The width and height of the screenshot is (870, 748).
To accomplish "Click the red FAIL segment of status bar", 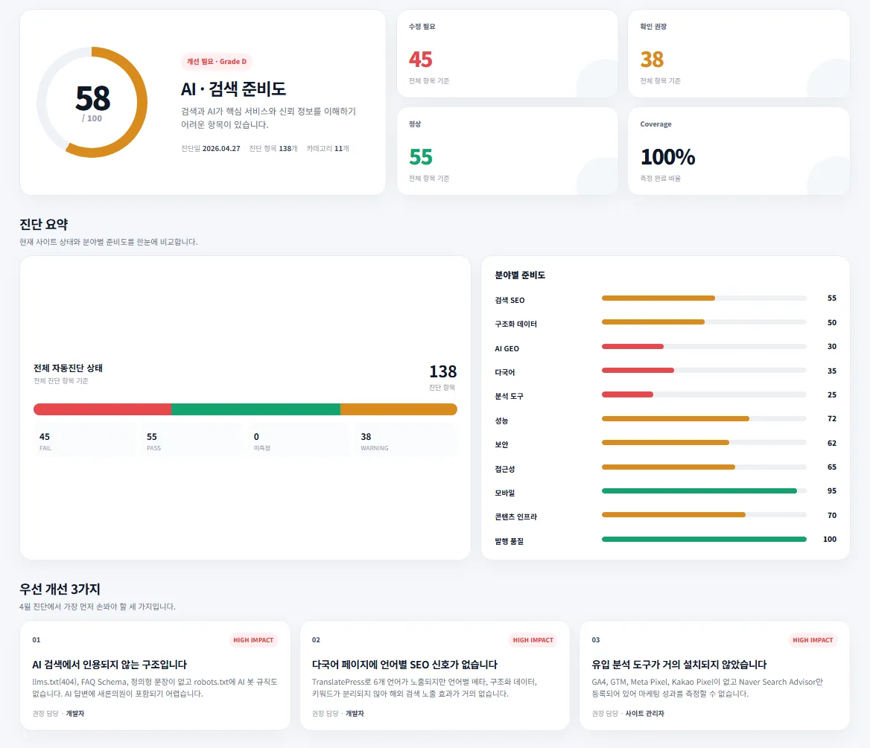I will pyautogui.click(x=102, y=409).
